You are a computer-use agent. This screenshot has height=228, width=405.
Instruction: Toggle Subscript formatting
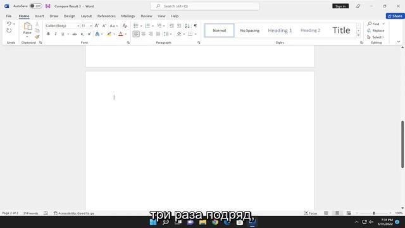tap(82, 34)
